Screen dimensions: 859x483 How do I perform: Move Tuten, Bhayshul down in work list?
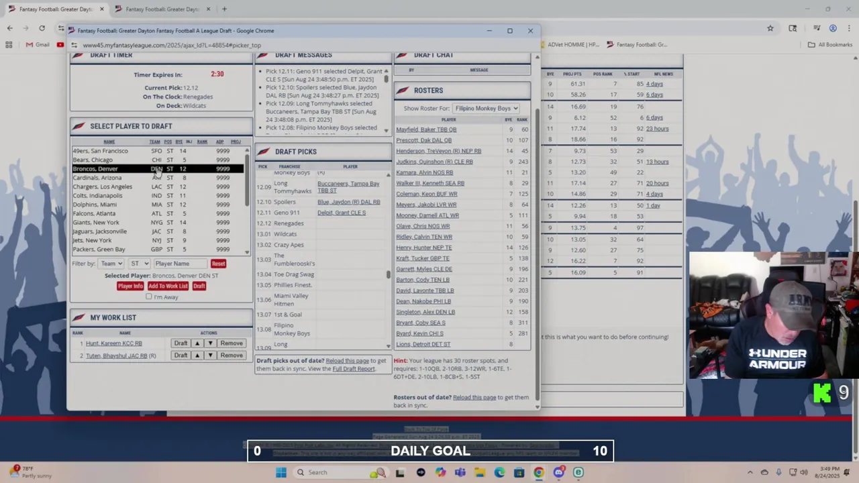(210, 356)
